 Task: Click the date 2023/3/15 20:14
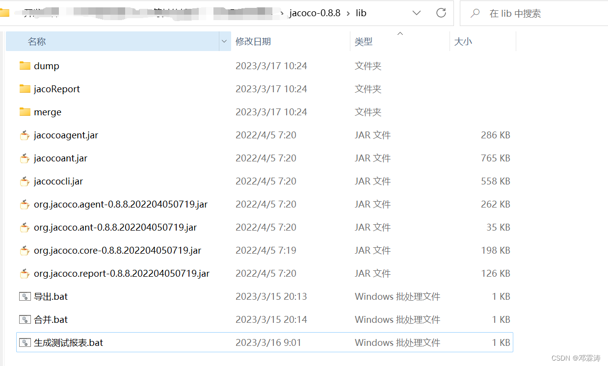pyautogui.click(x=271, y=319)
